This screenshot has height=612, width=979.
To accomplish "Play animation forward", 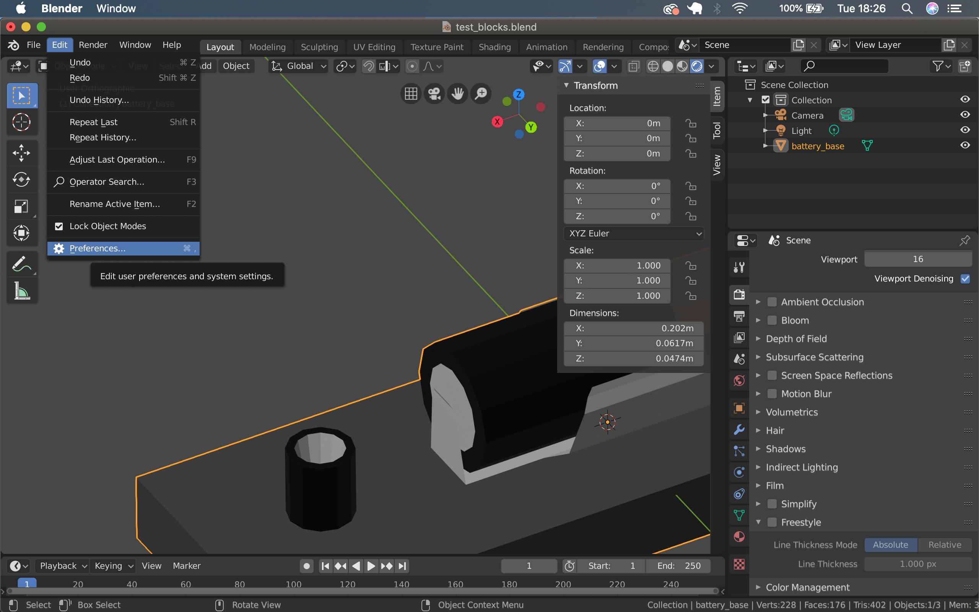I will click(371, 566).
